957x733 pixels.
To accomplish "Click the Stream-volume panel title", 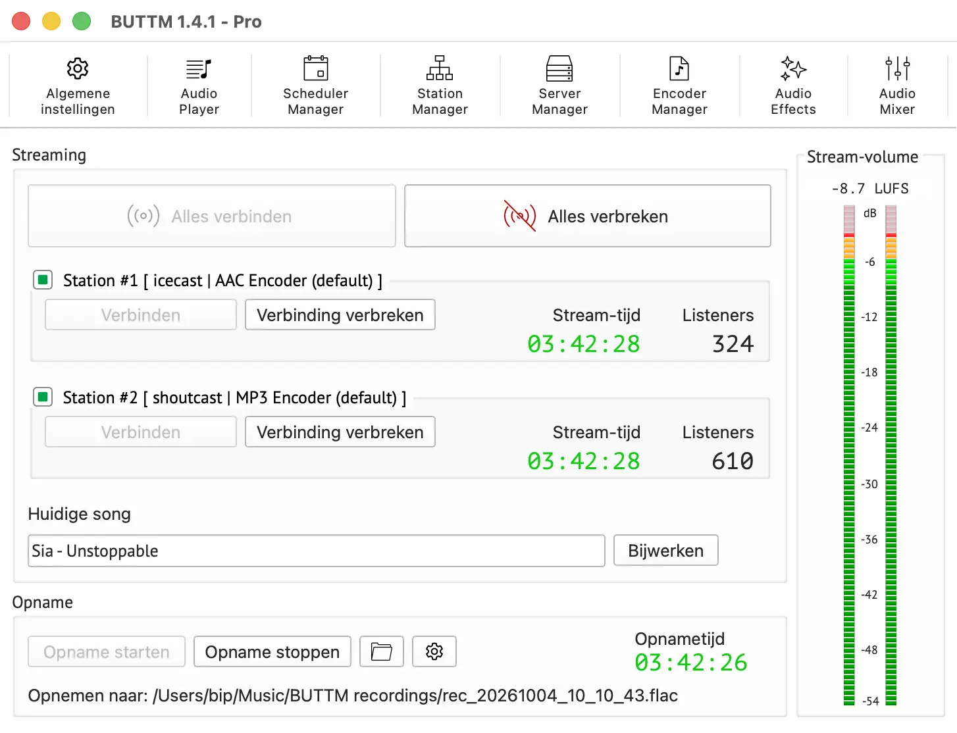I will pos(862,157).
